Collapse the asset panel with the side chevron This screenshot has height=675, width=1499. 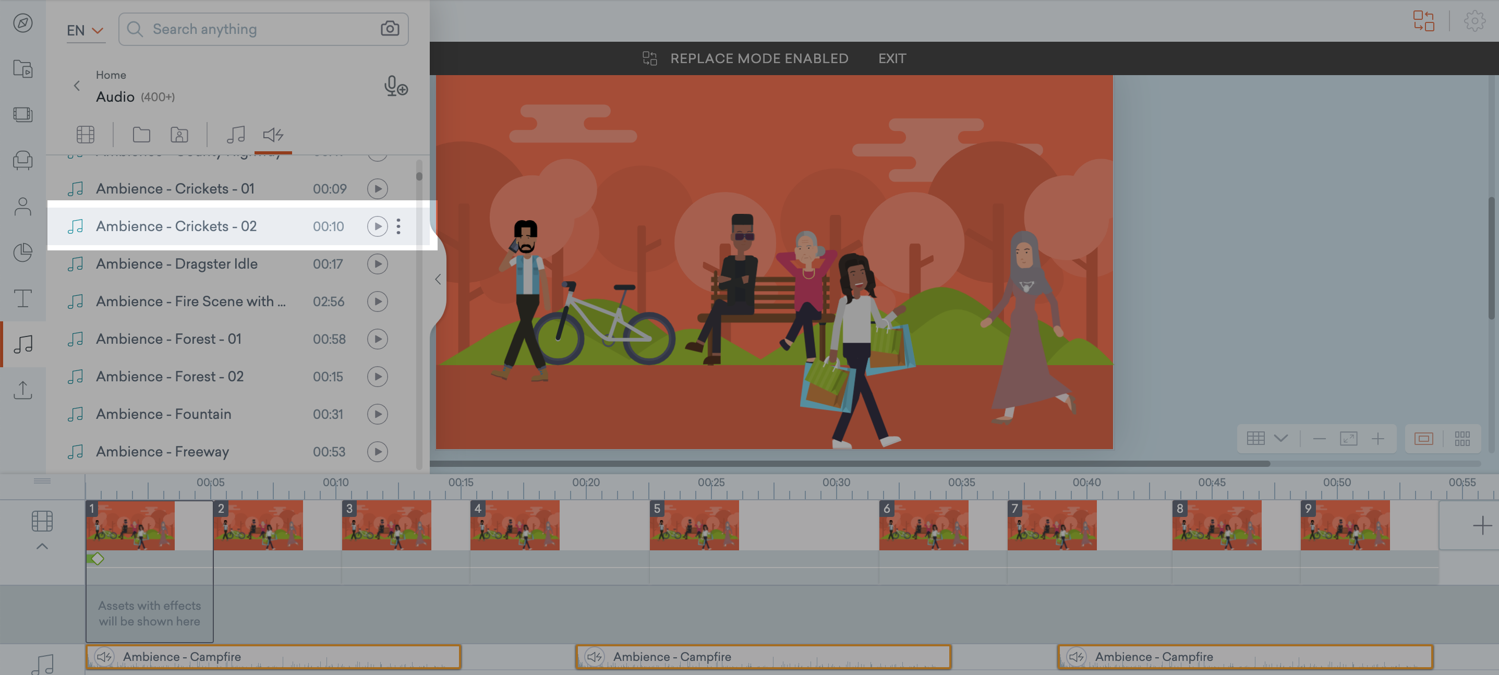click(438, 279)
